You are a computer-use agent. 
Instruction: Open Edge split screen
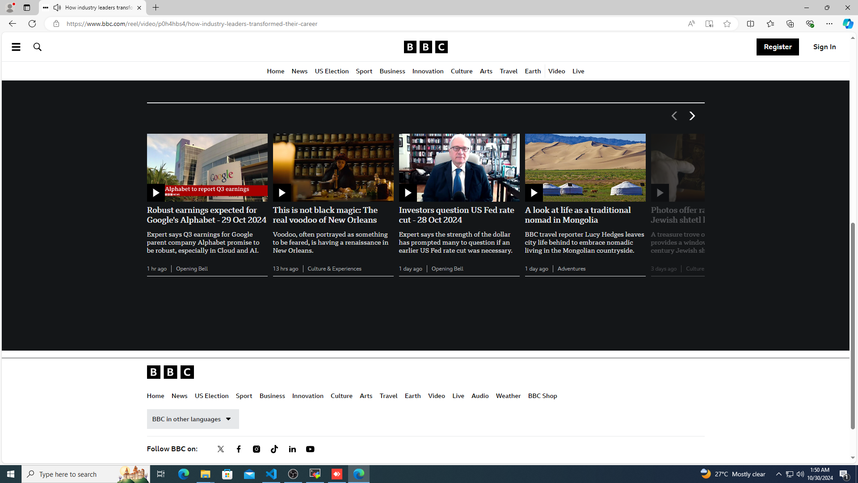click(751, 24)
